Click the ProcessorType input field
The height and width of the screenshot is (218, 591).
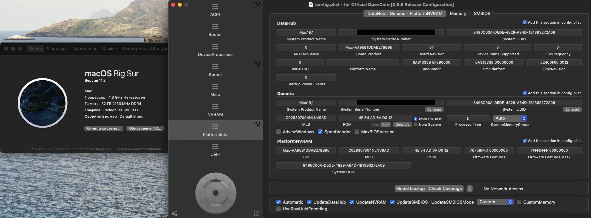point(468,118)
